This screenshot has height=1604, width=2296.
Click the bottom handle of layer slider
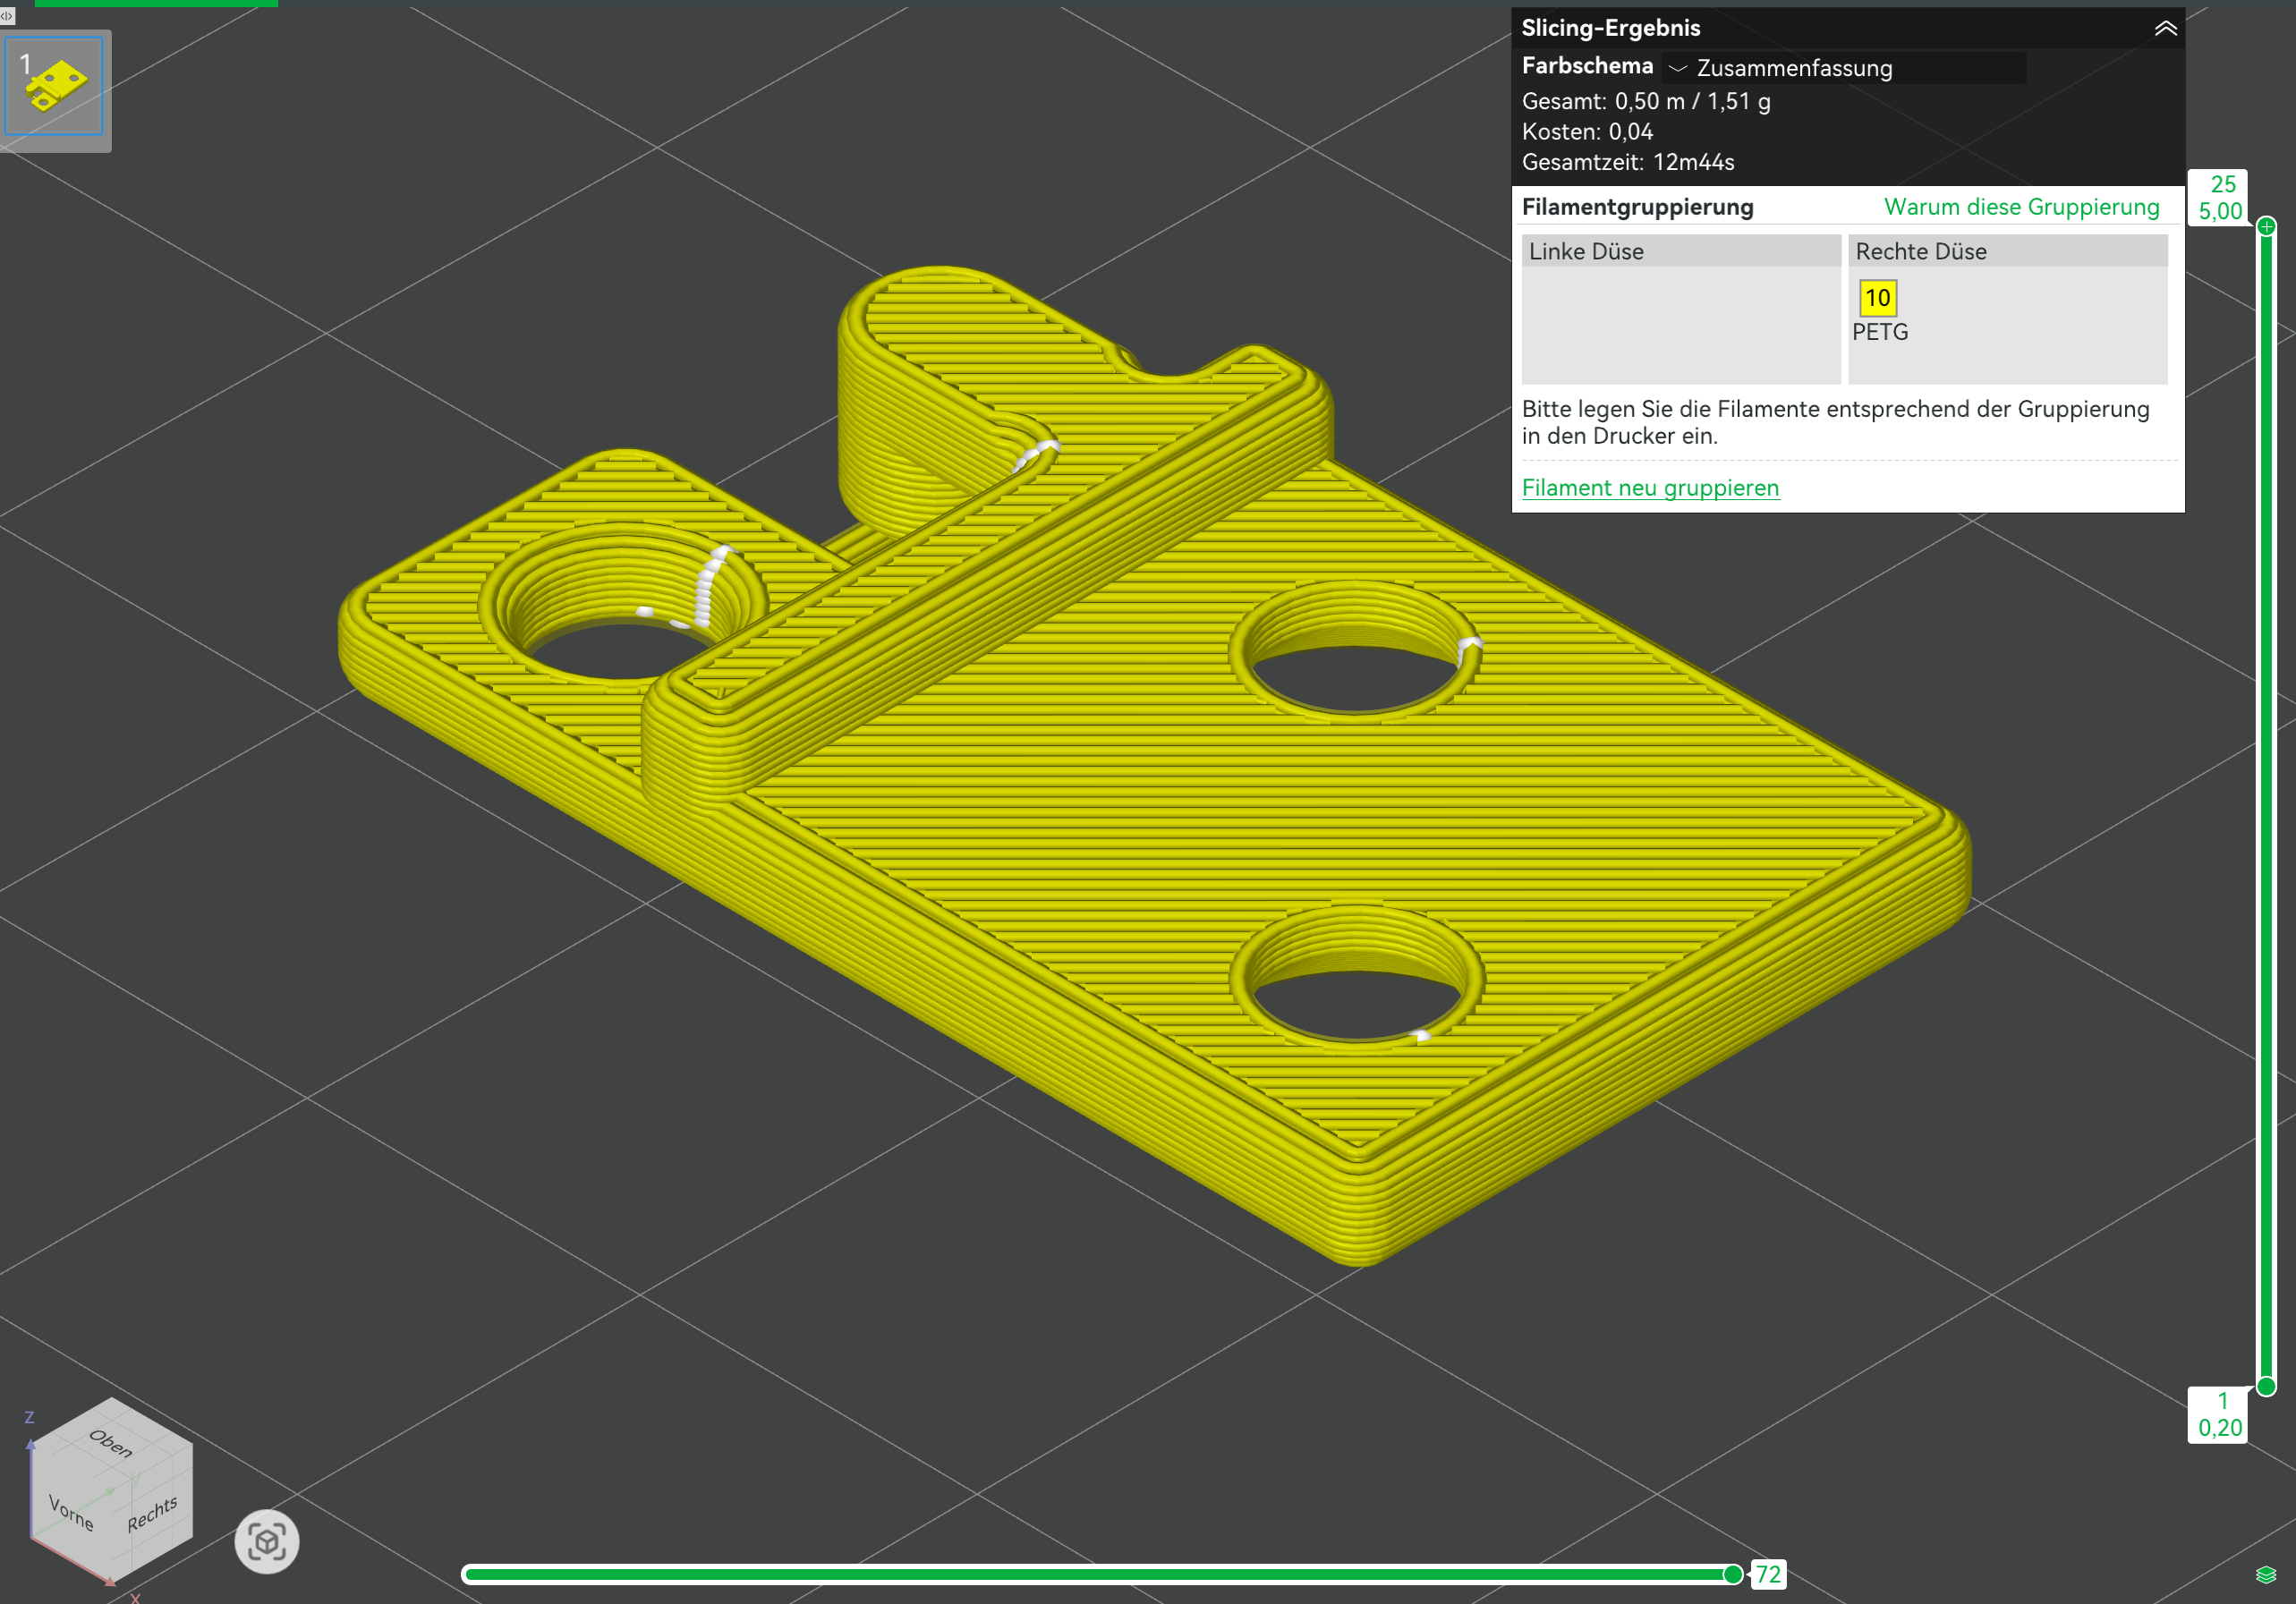point(2266,1386)
